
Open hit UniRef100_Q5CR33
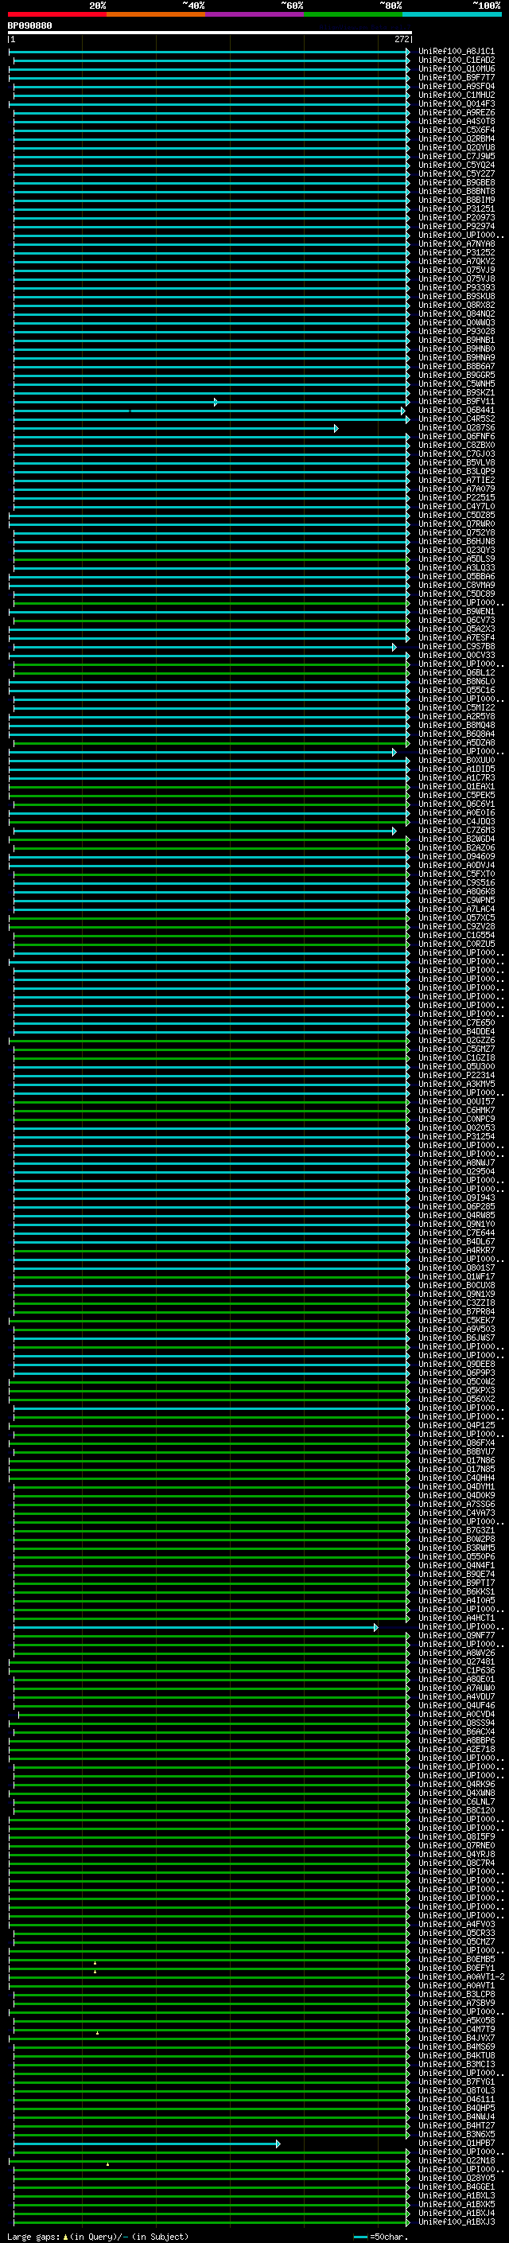[456, 1933]
